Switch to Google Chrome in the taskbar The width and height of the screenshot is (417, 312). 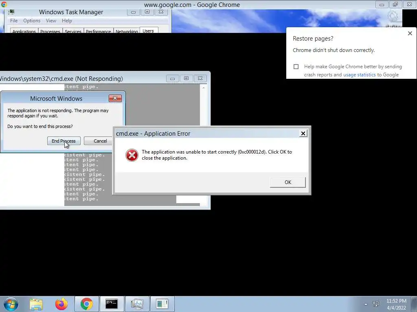(x=86, y=304)
